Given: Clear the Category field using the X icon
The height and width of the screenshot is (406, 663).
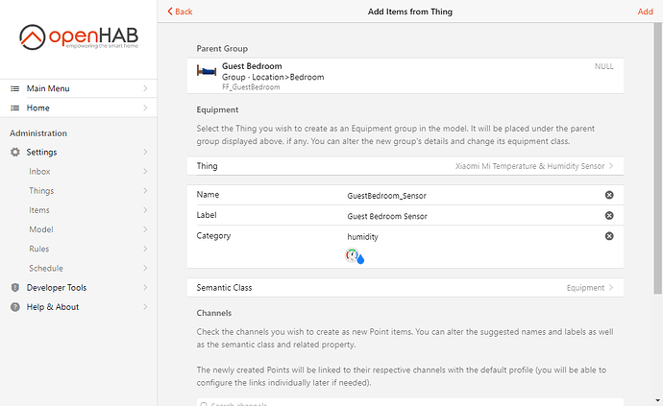Looking at the screenshot, I should click(x=609, y=235).
